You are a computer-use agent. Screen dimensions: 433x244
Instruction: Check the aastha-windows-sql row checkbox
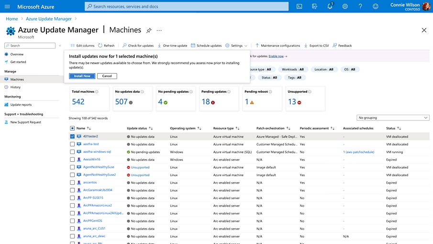pyautogui.click(x=72, y=152)
